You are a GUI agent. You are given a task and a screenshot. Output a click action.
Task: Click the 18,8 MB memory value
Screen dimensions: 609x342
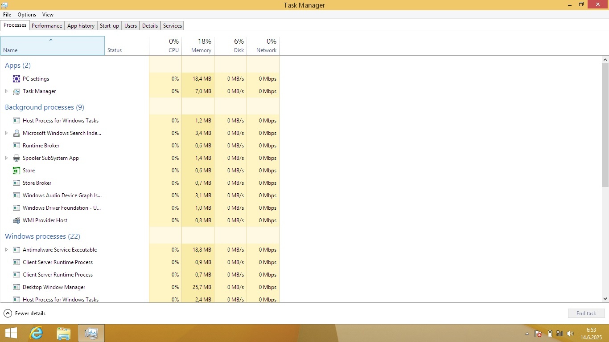[202, 250]
